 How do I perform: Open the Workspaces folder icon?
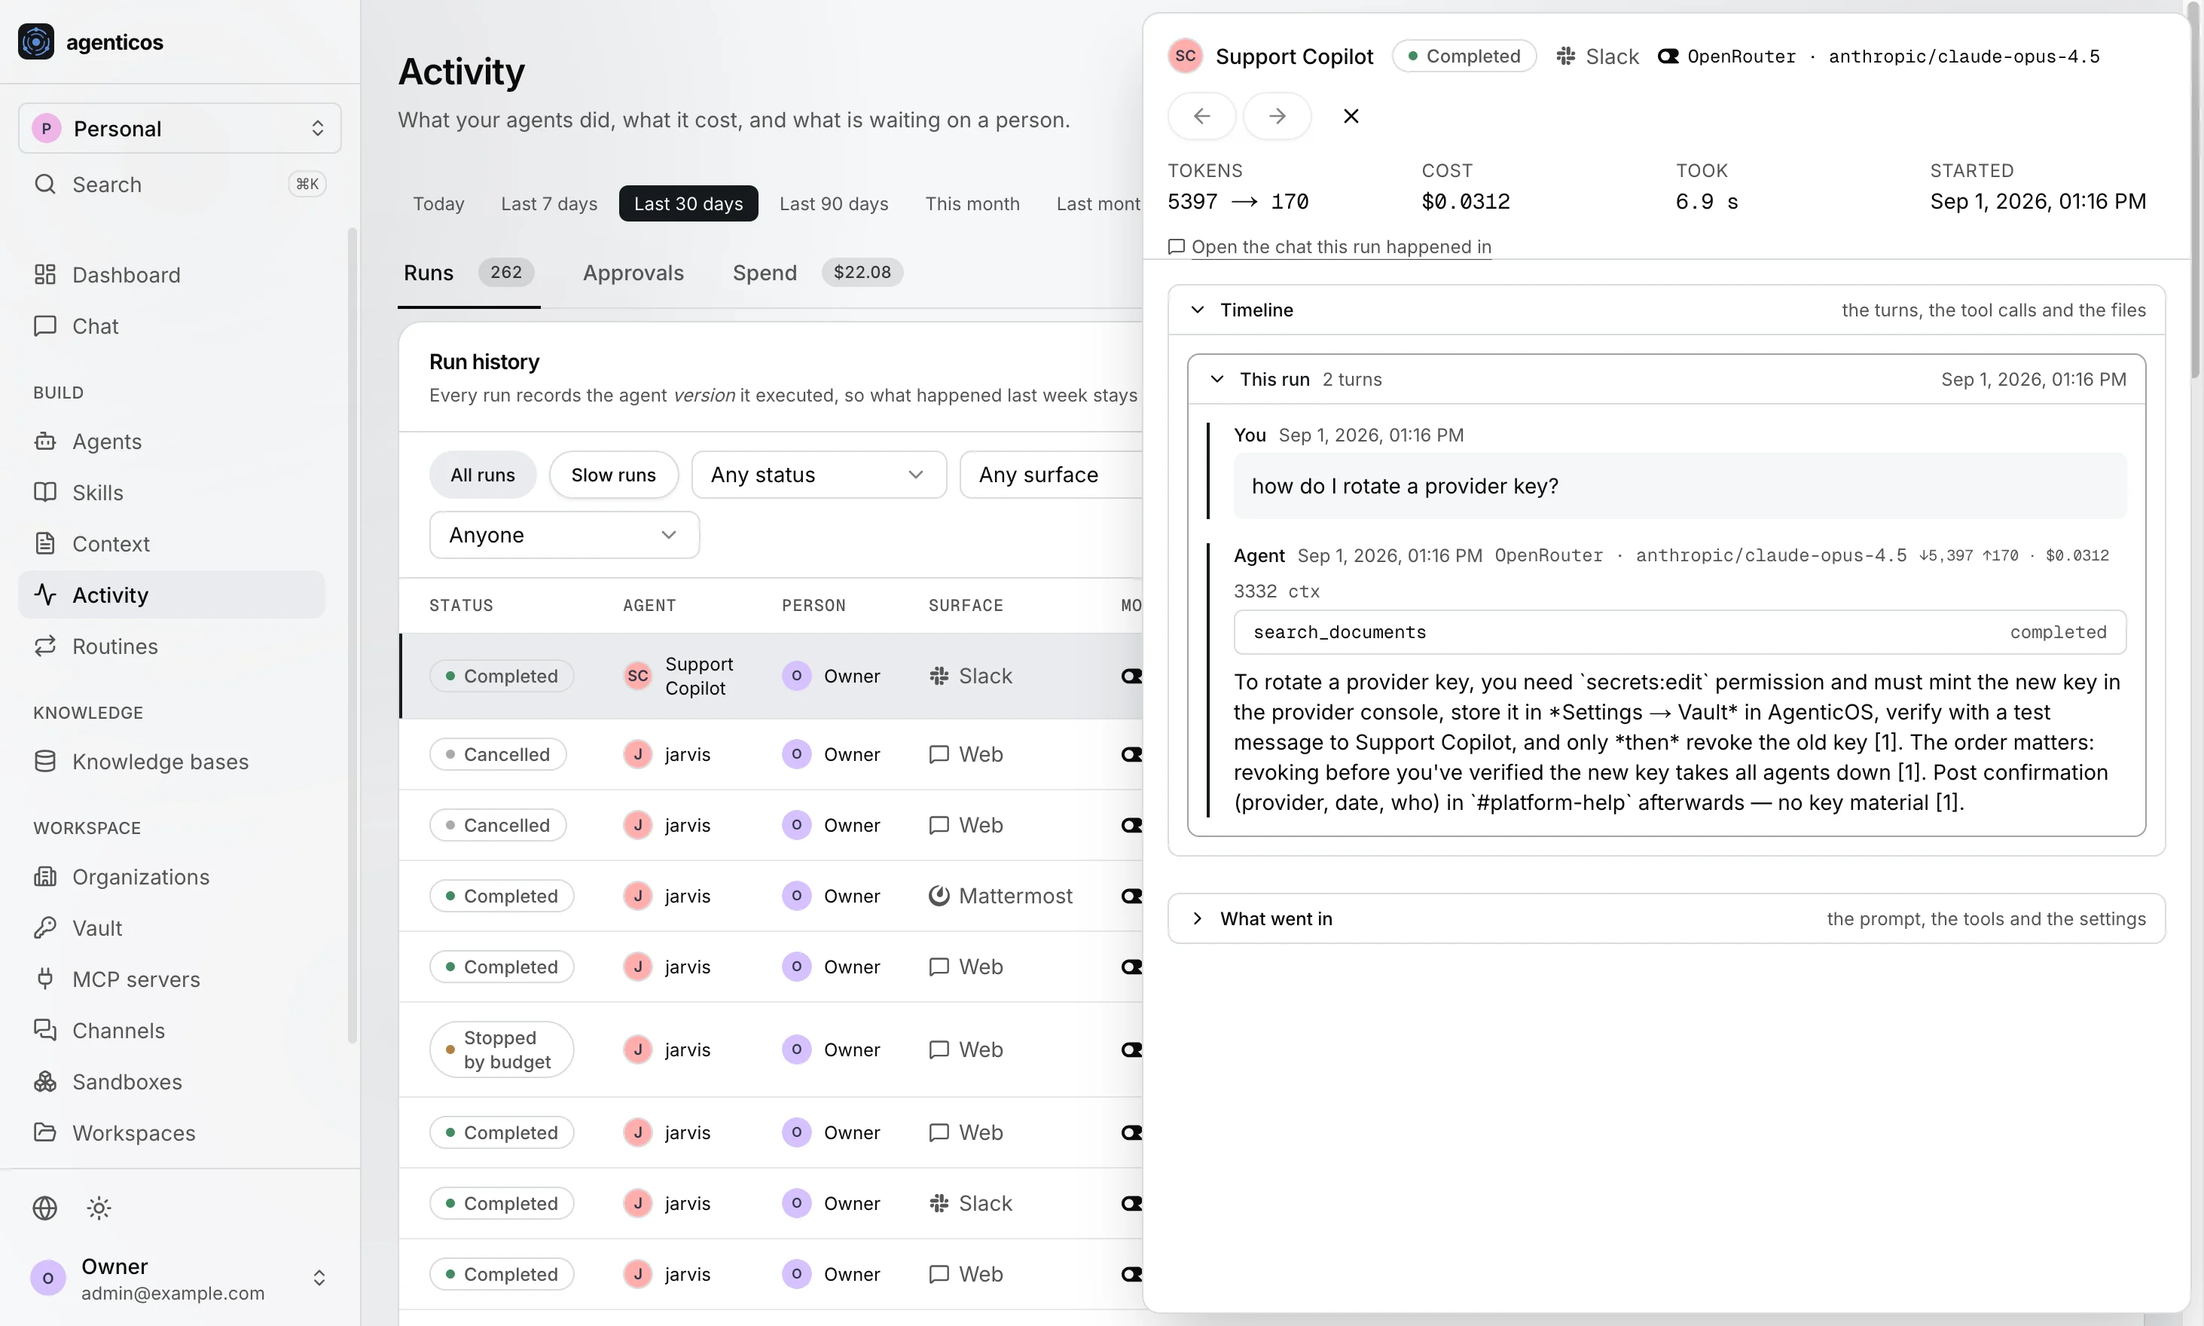(44, 1132)
